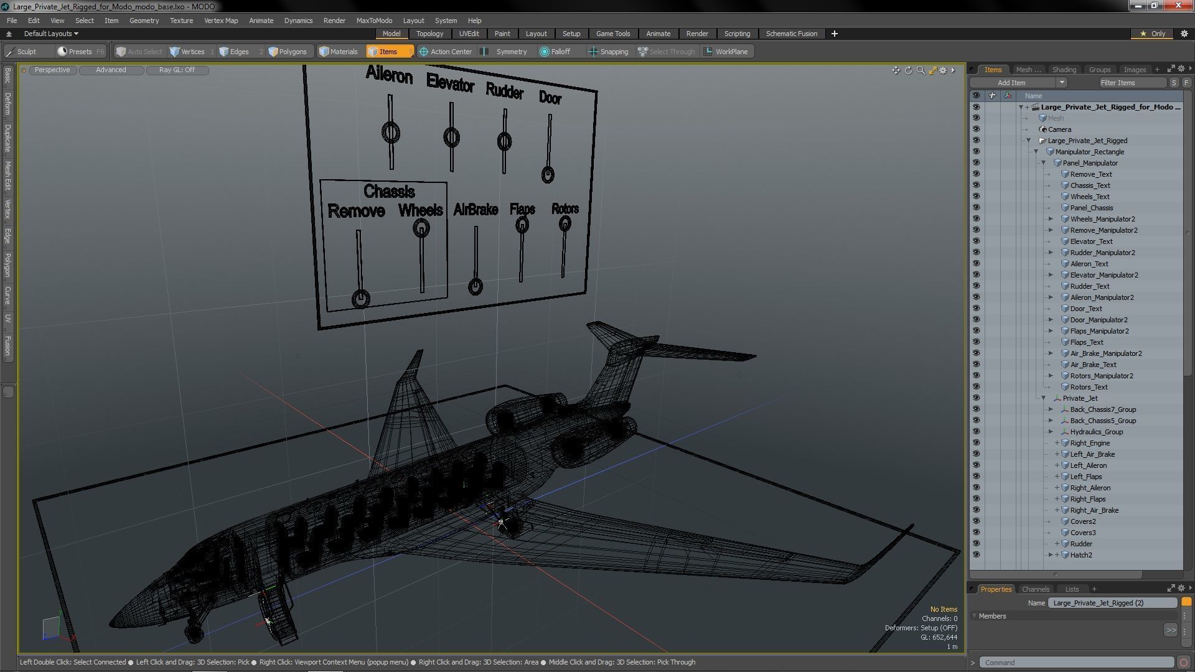Viewport: 1195px width, 672px height.
Task: Open the Action Center menu
Action: (x=446, y=52)
